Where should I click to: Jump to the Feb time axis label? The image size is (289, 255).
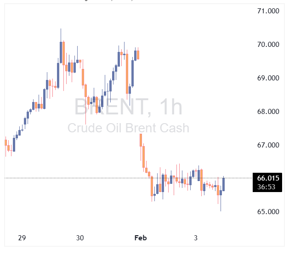140,238
